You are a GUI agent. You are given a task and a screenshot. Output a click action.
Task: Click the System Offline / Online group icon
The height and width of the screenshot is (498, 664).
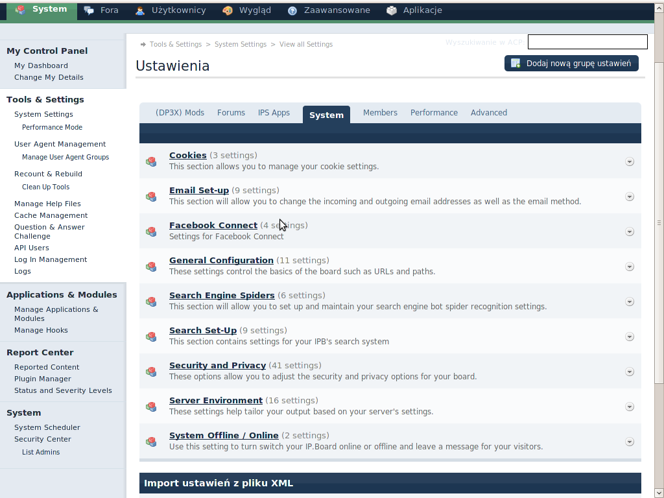tap(151, 442)
